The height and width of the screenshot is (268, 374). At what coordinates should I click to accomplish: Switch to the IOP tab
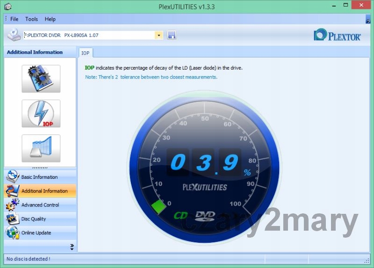pos(86,53)
